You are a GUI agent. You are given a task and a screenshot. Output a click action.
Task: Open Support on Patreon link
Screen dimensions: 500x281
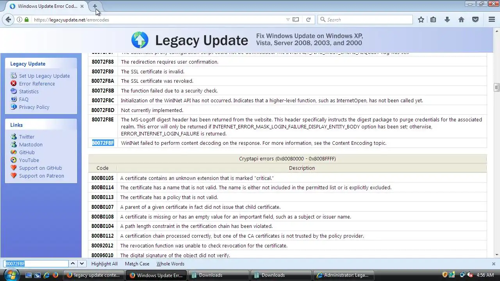click(x=41, y=176)
